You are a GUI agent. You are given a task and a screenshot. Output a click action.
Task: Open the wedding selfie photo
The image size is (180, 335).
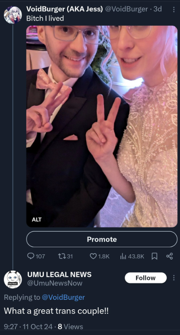point(102,126)
